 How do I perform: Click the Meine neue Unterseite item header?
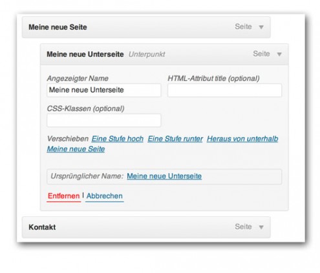[x=164, y=54]
